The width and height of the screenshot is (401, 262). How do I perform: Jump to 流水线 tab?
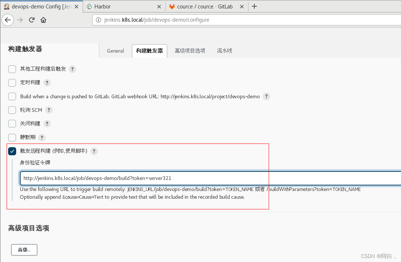(x=225, y=51)
